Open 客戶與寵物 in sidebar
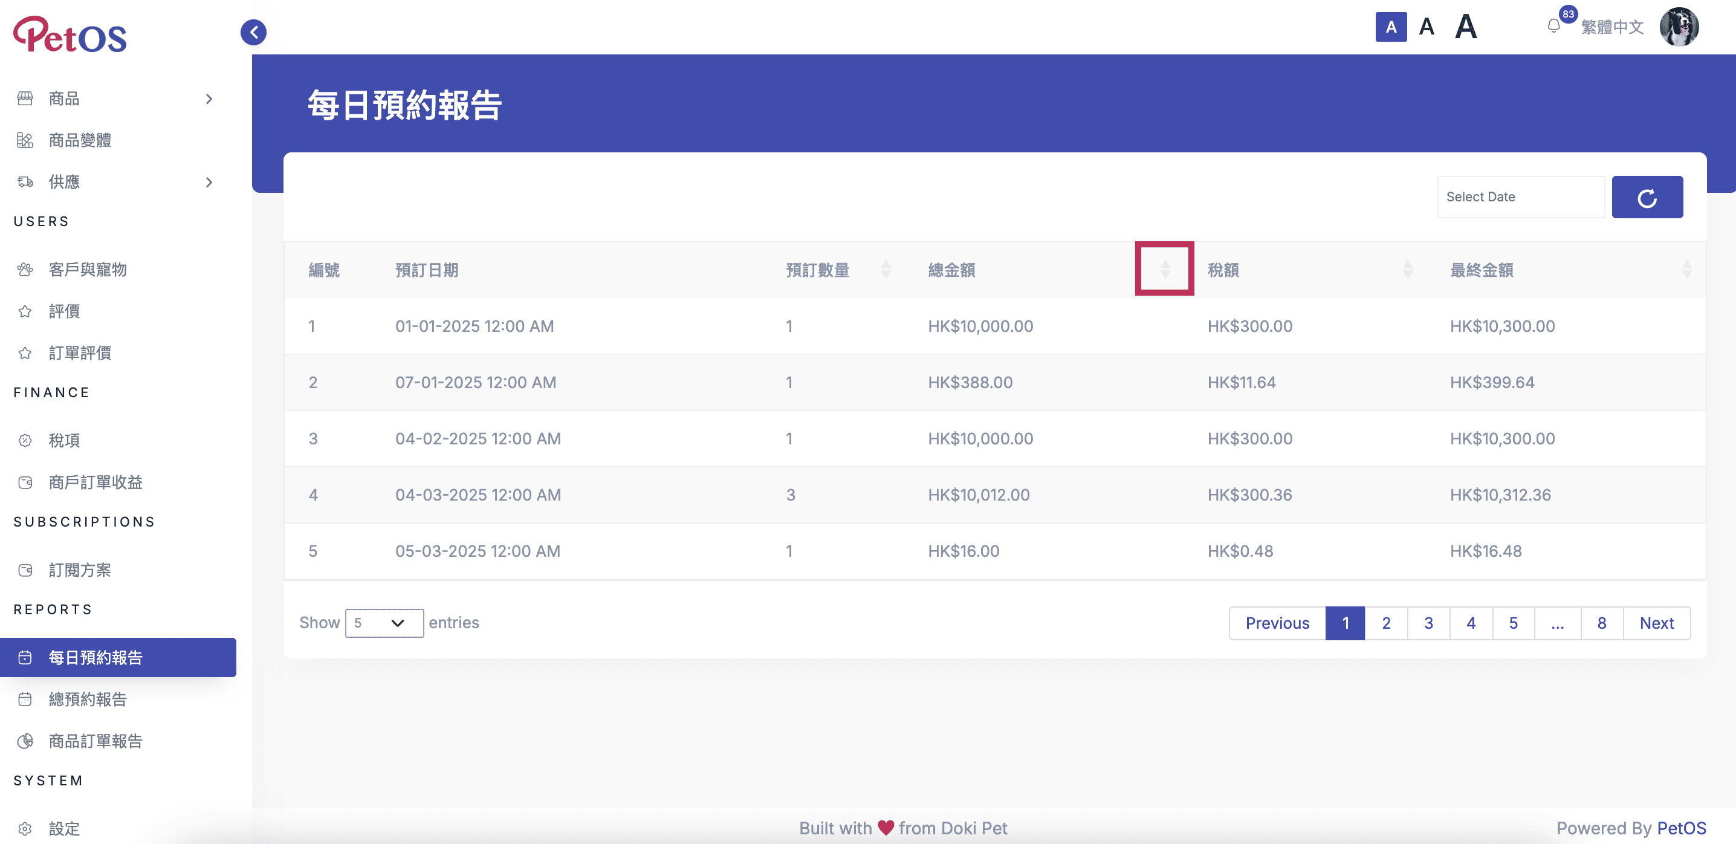The width and height of the screenshot is (1736, 844). [x=88, y=270]
